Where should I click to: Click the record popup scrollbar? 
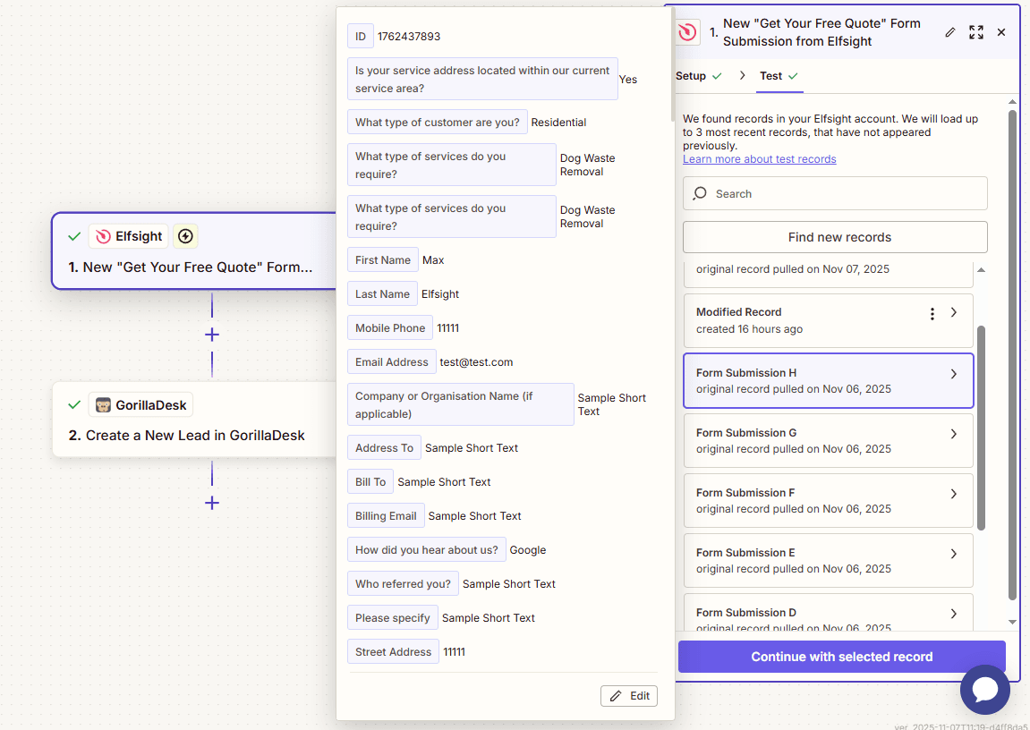click(673, 64)
